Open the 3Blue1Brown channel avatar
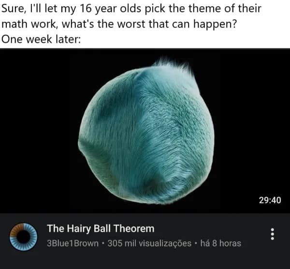Viewport: 290px width, 269px height. pyautogui.click(x=23, y=237)
